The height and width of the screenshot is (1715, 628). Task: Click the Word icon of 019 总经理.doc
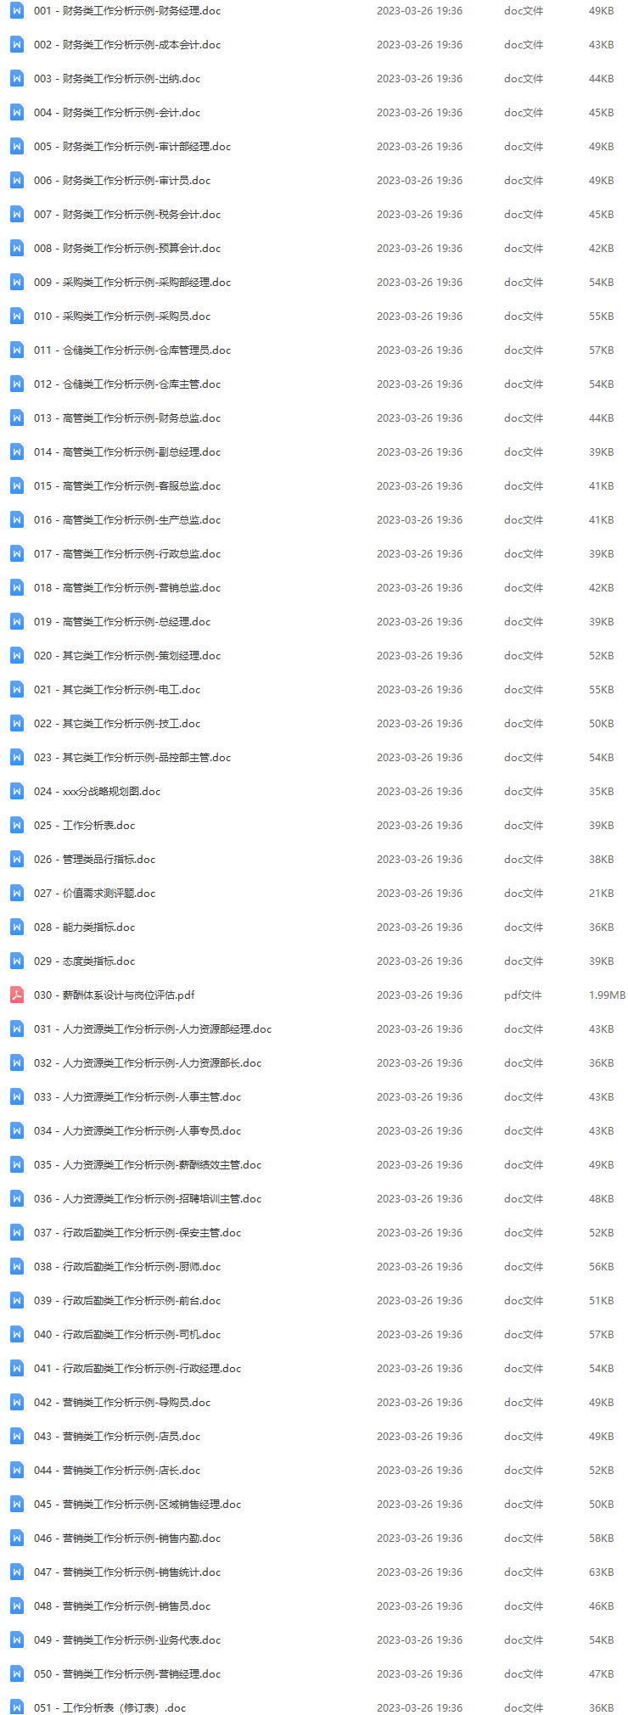(x=17, y=621)
